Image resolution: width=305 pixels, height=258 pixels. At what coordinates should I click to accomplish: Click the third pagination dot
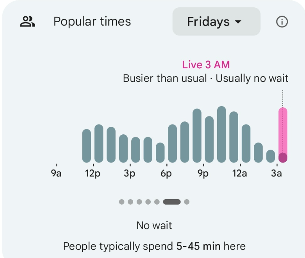coord(139,202)
